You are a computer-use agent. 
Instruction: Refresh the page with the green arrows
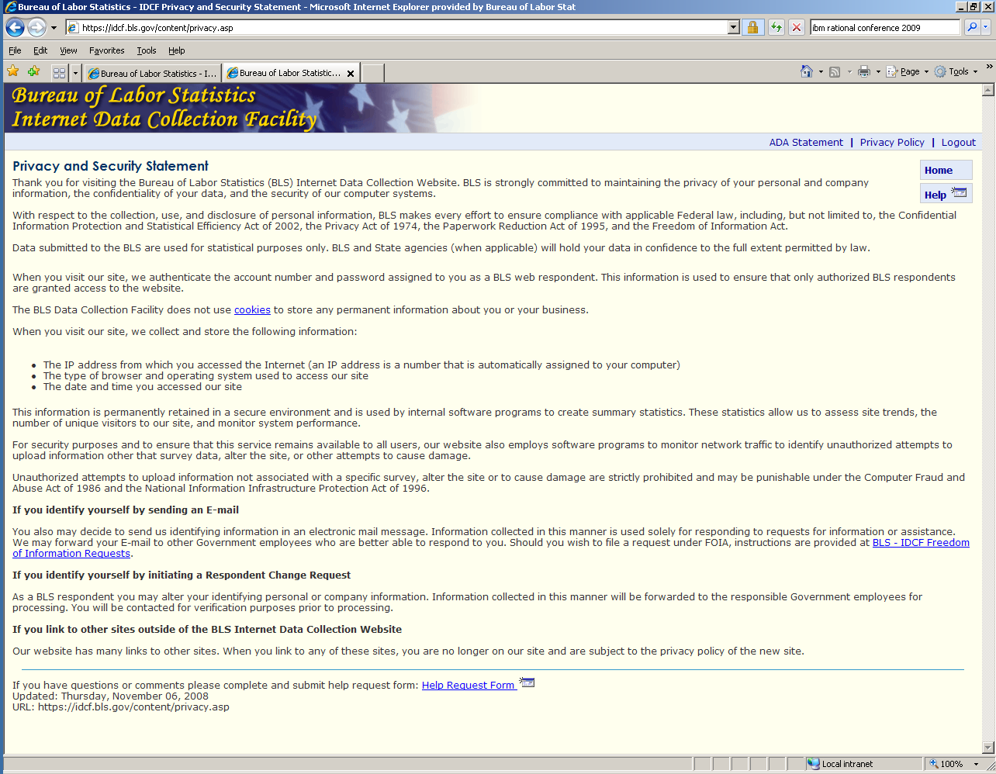[776, 27]
